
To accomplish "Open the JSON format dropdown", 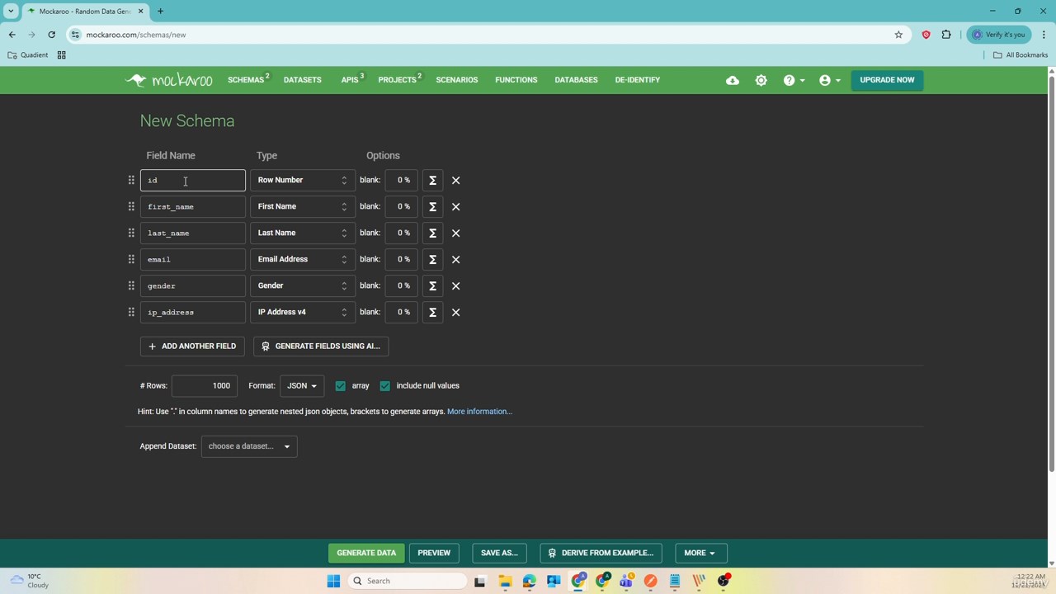I will point(302,385).
